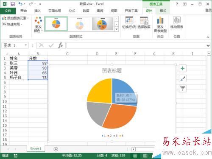
Task: Open the 数据 Data tab
Action: click(x=86, y=11)
